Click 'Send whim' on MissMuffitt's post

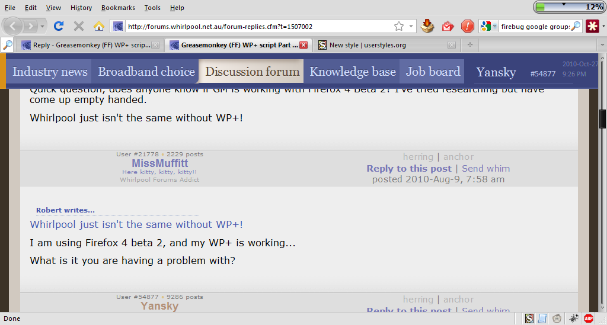point(485,169)
